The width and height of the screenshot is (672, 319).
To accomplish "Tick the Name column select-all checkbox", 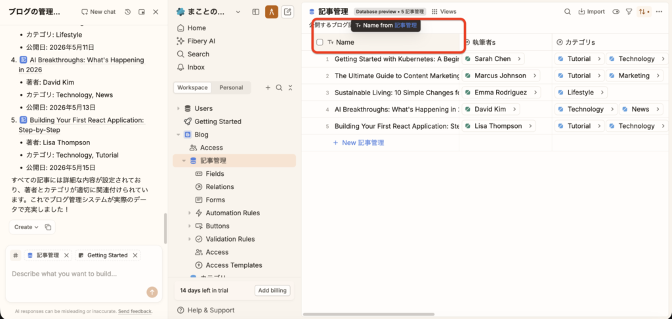I will 320,42.
